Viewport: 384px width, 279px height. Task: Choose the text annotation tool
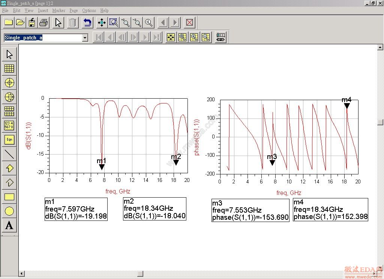click(x=9, y=225)
